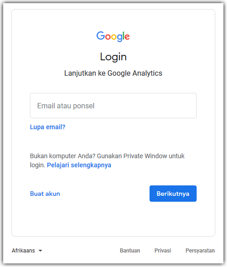Click the red e in the logo
Image resolution: width=227 pixels, height=267 pixels.
(127, 37)
